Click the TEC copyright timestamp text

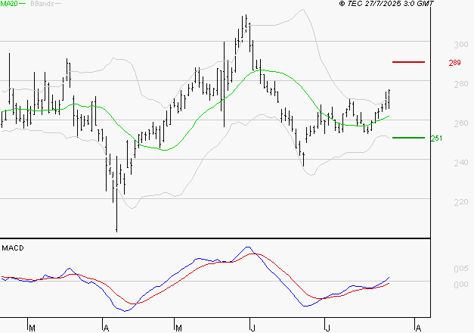[x=386, y=4]
